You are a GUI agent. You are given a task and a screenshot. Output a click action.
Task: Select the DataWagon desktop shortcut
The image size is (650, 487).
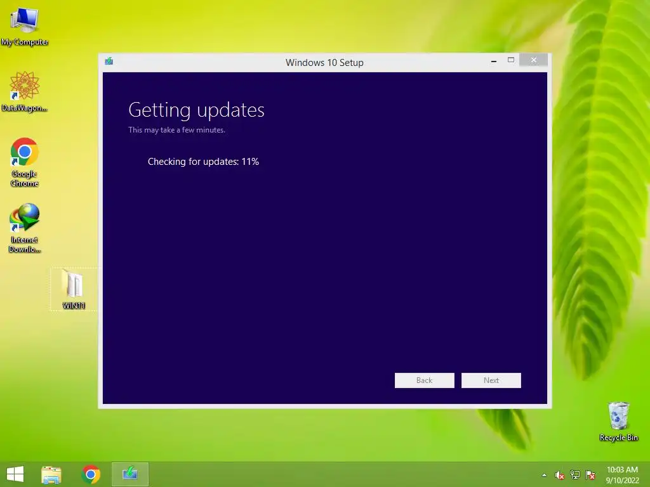(x=25, y=91)
